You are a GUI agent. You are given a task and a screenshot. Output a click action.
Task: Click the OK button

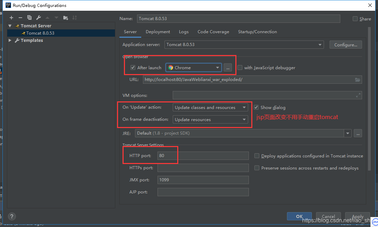pyautogui.click(x=299, y=216)
